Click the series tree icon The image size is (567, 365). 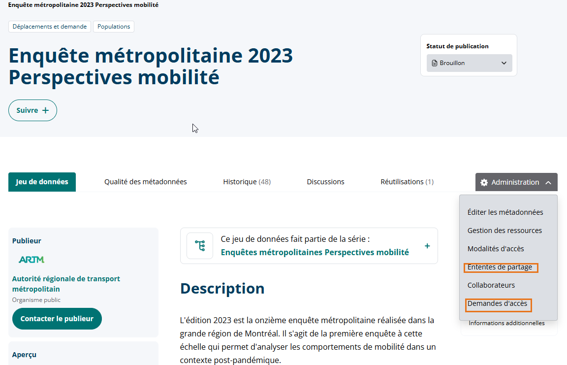pos(200,246)
